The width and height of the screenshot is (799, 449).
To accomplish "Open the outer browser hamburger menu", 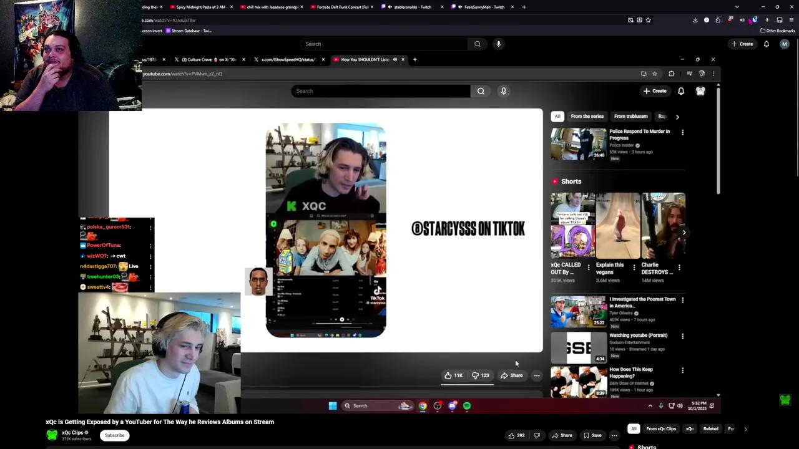I will [792, 20].
